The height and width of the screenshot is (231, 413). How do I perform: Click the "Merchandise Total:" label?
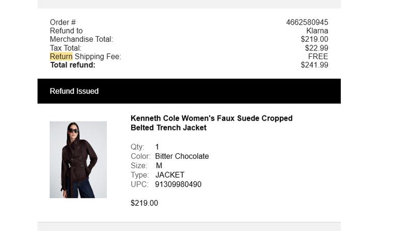click(x=81, y=39)
